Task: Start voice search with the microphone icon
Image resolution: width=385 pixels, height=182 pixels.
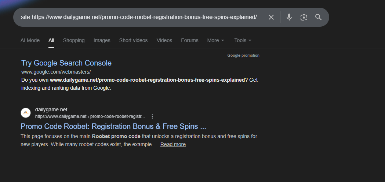Action: tap(289, 17)
